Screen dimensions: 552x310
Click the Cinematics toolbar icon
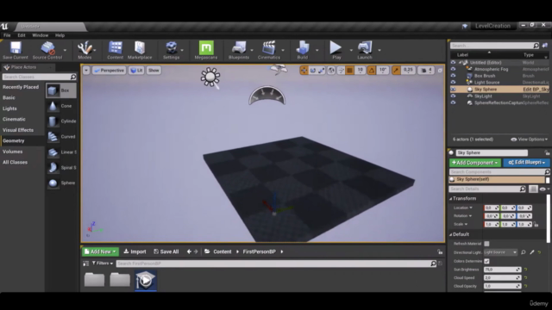pyautogui.click(x=269, y=50)
